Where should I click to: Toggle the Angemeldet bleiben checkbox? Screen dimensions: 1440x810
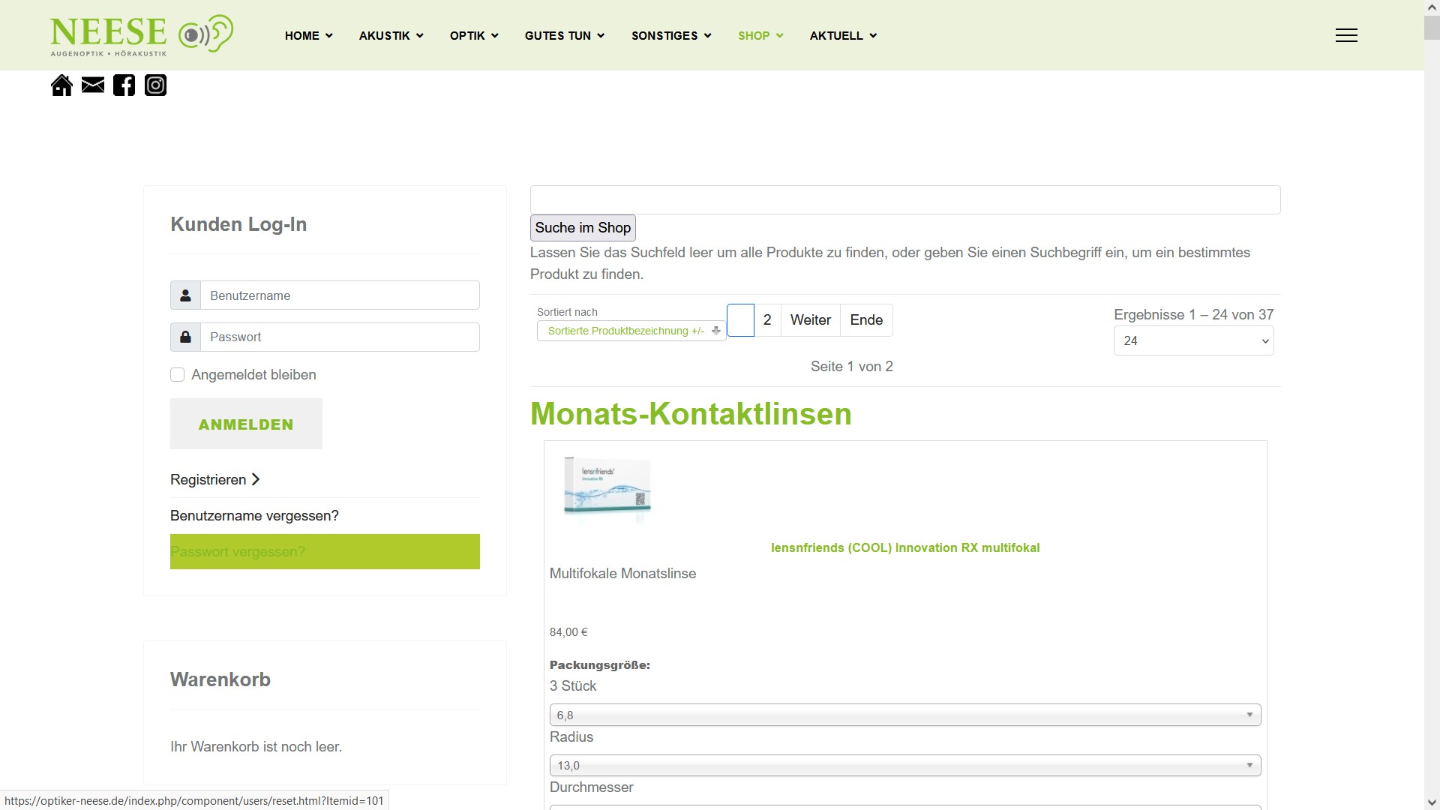tap(178, 375)
